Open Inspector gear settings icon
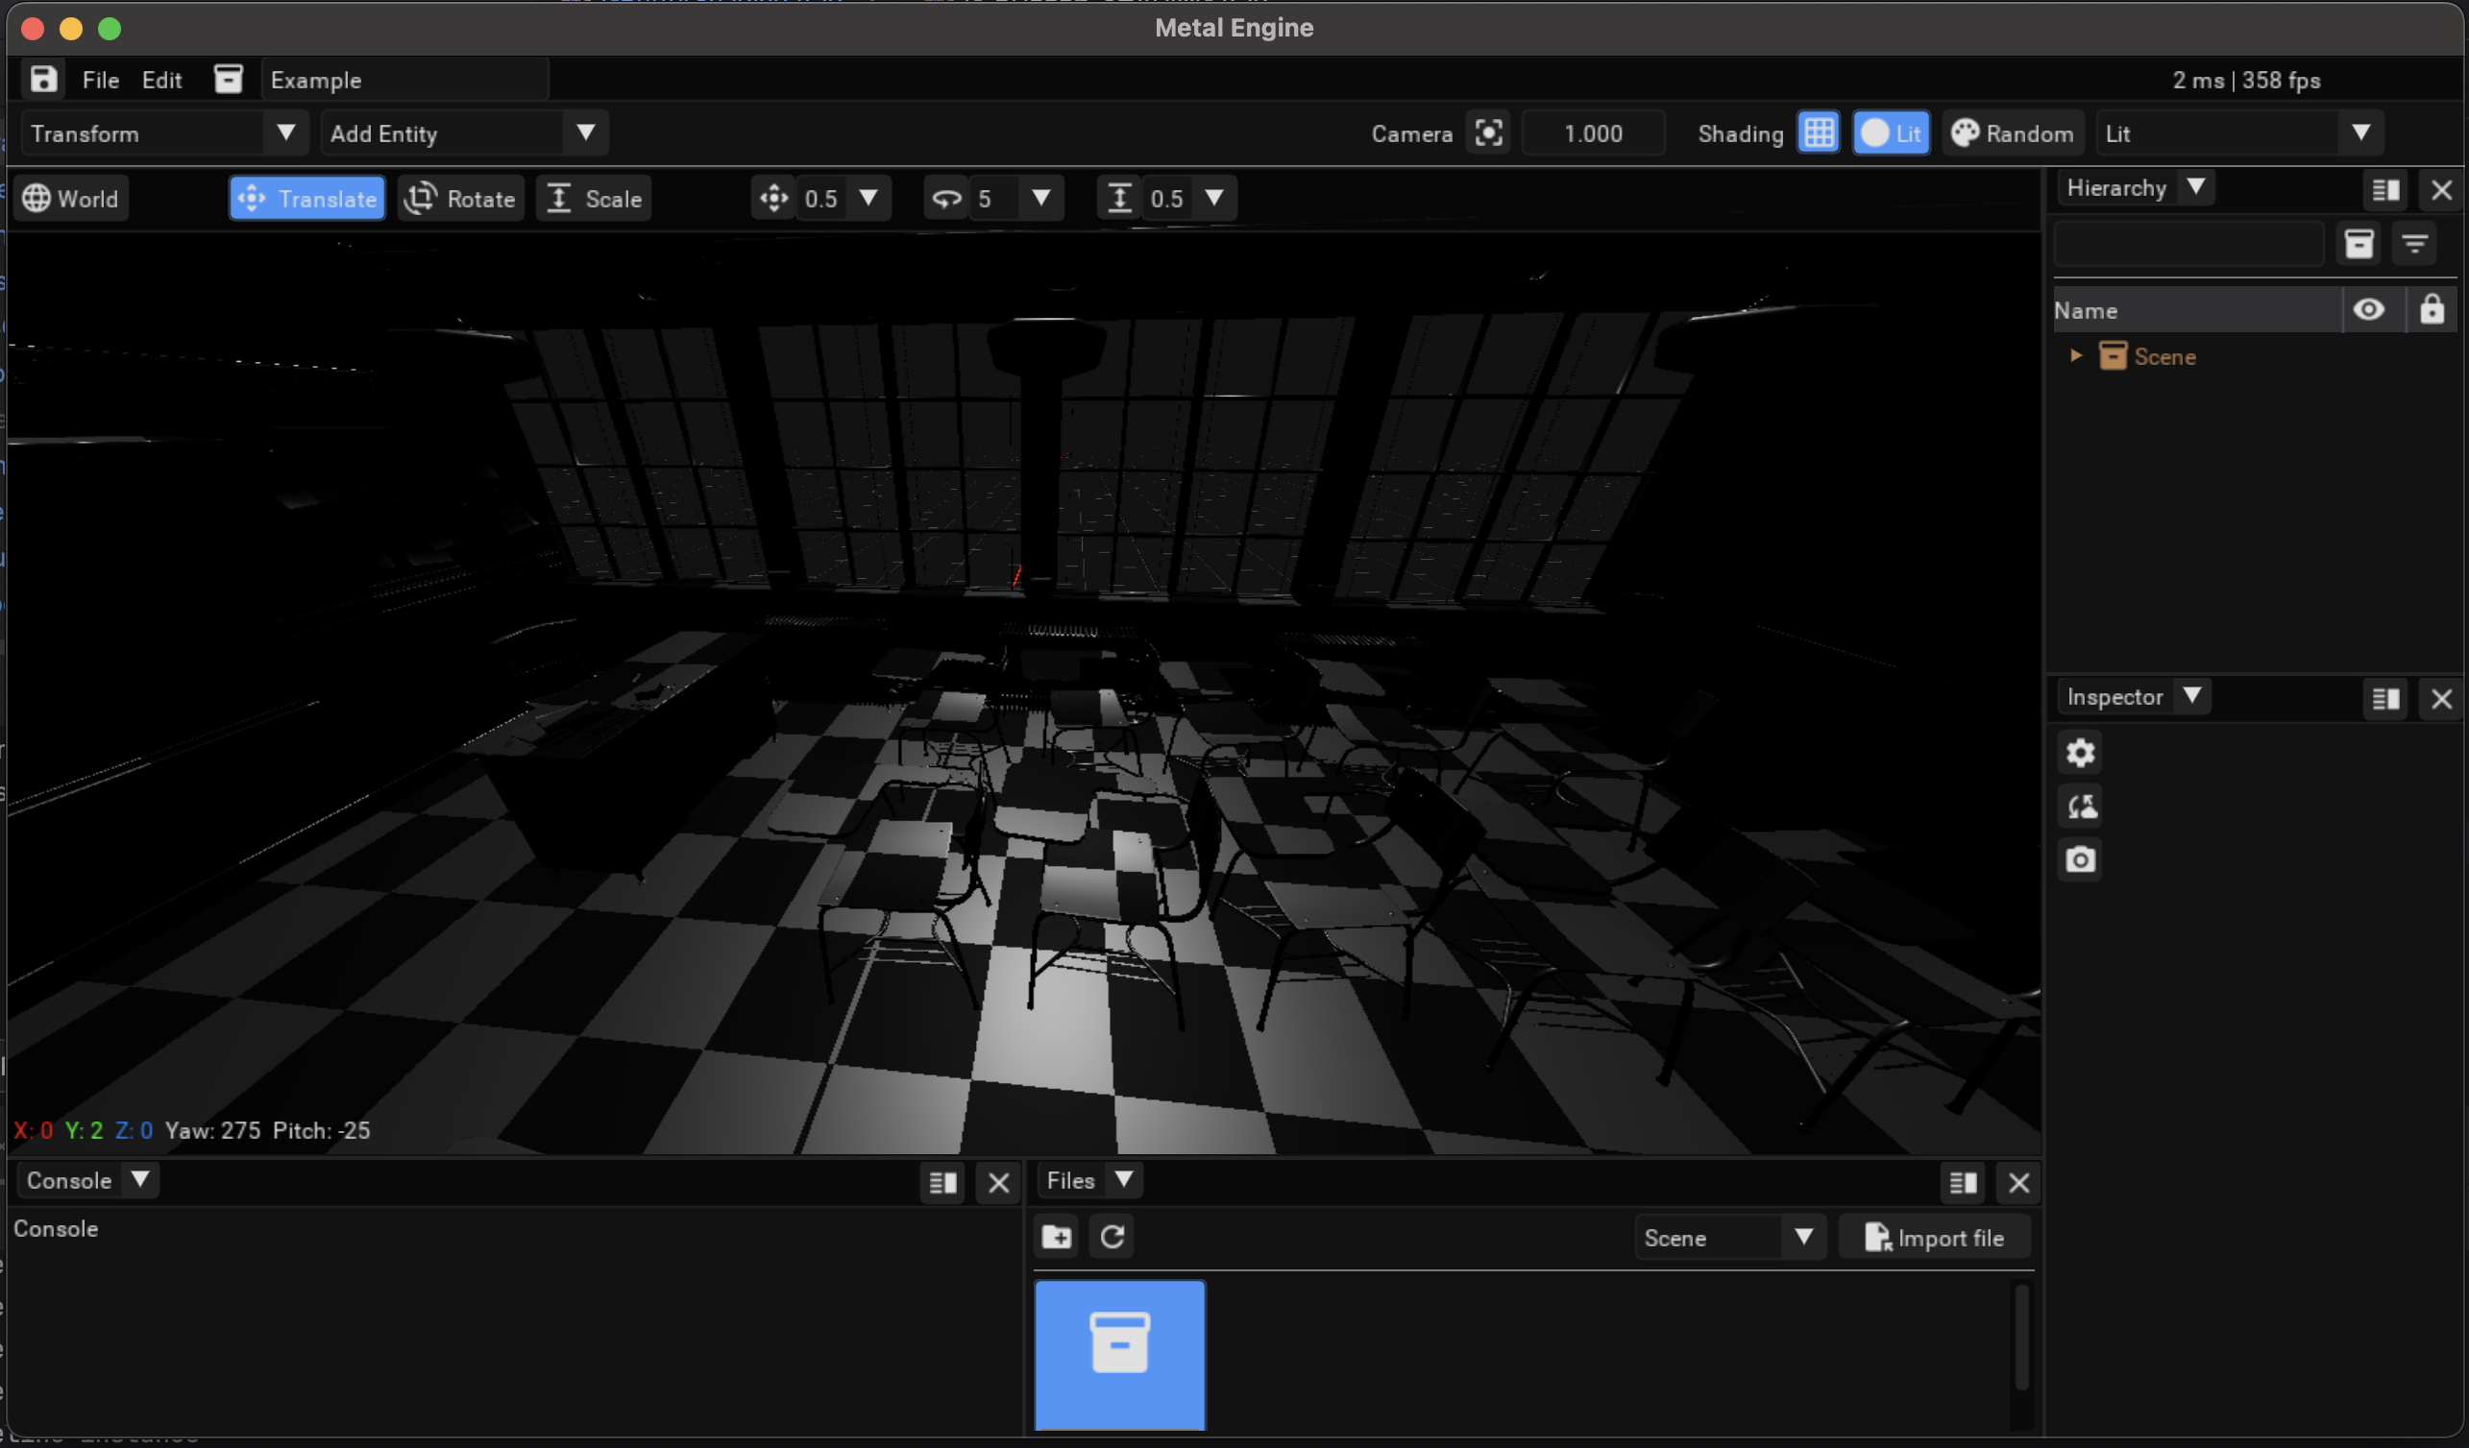 point(2080,753)
